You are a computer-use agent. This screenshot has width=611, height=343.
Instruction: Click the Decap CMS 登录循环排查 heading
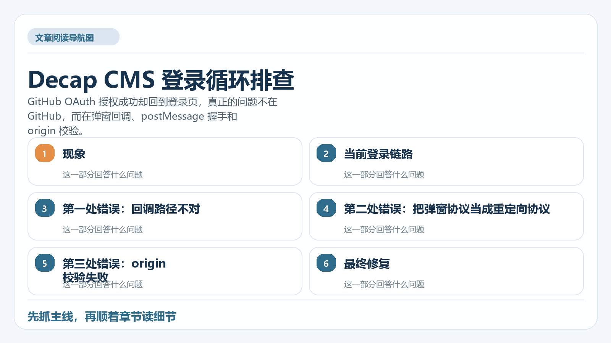pyautogui.click(x=161, y=80)
